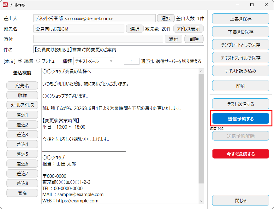Click the 印刷 print button
The width and height of the screenshot is (274, 209).
[241, 86]
